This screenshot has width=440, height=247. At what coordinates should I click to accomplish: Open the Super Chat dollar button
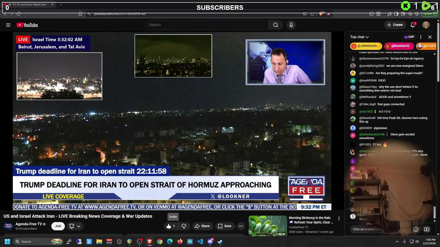427,229
